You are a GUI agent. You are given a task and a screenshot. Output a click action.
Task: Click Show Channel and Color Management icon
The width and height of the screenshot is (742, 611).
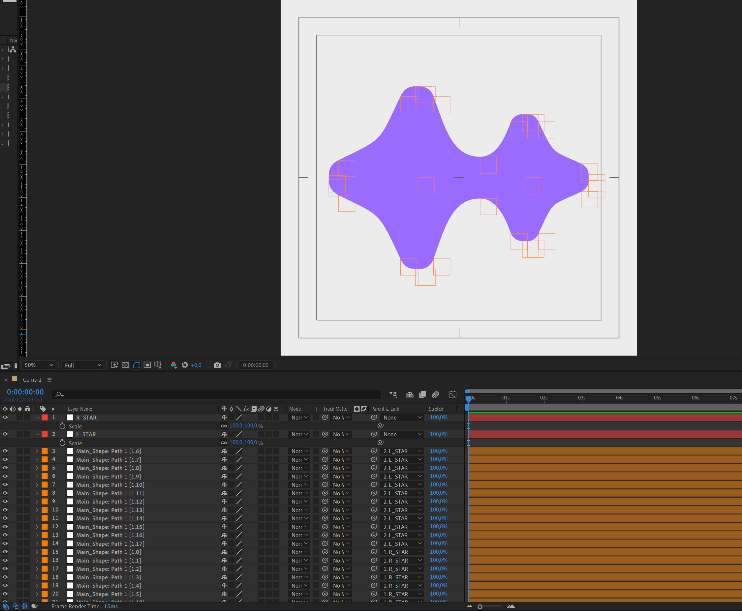[173, 365]
